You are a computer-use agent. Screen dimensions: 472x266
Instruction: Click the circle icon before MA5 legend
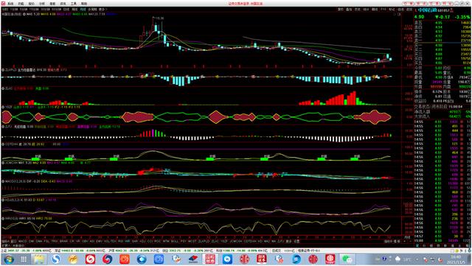(24, 14)
